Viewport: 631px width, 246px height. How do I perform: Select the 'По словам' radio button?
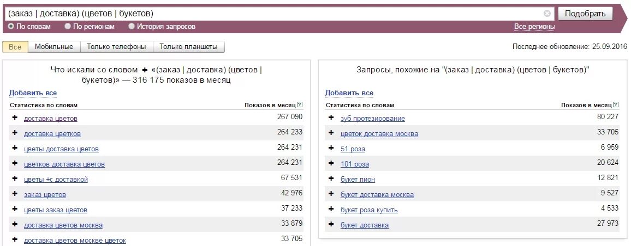(x=11, y=27)
